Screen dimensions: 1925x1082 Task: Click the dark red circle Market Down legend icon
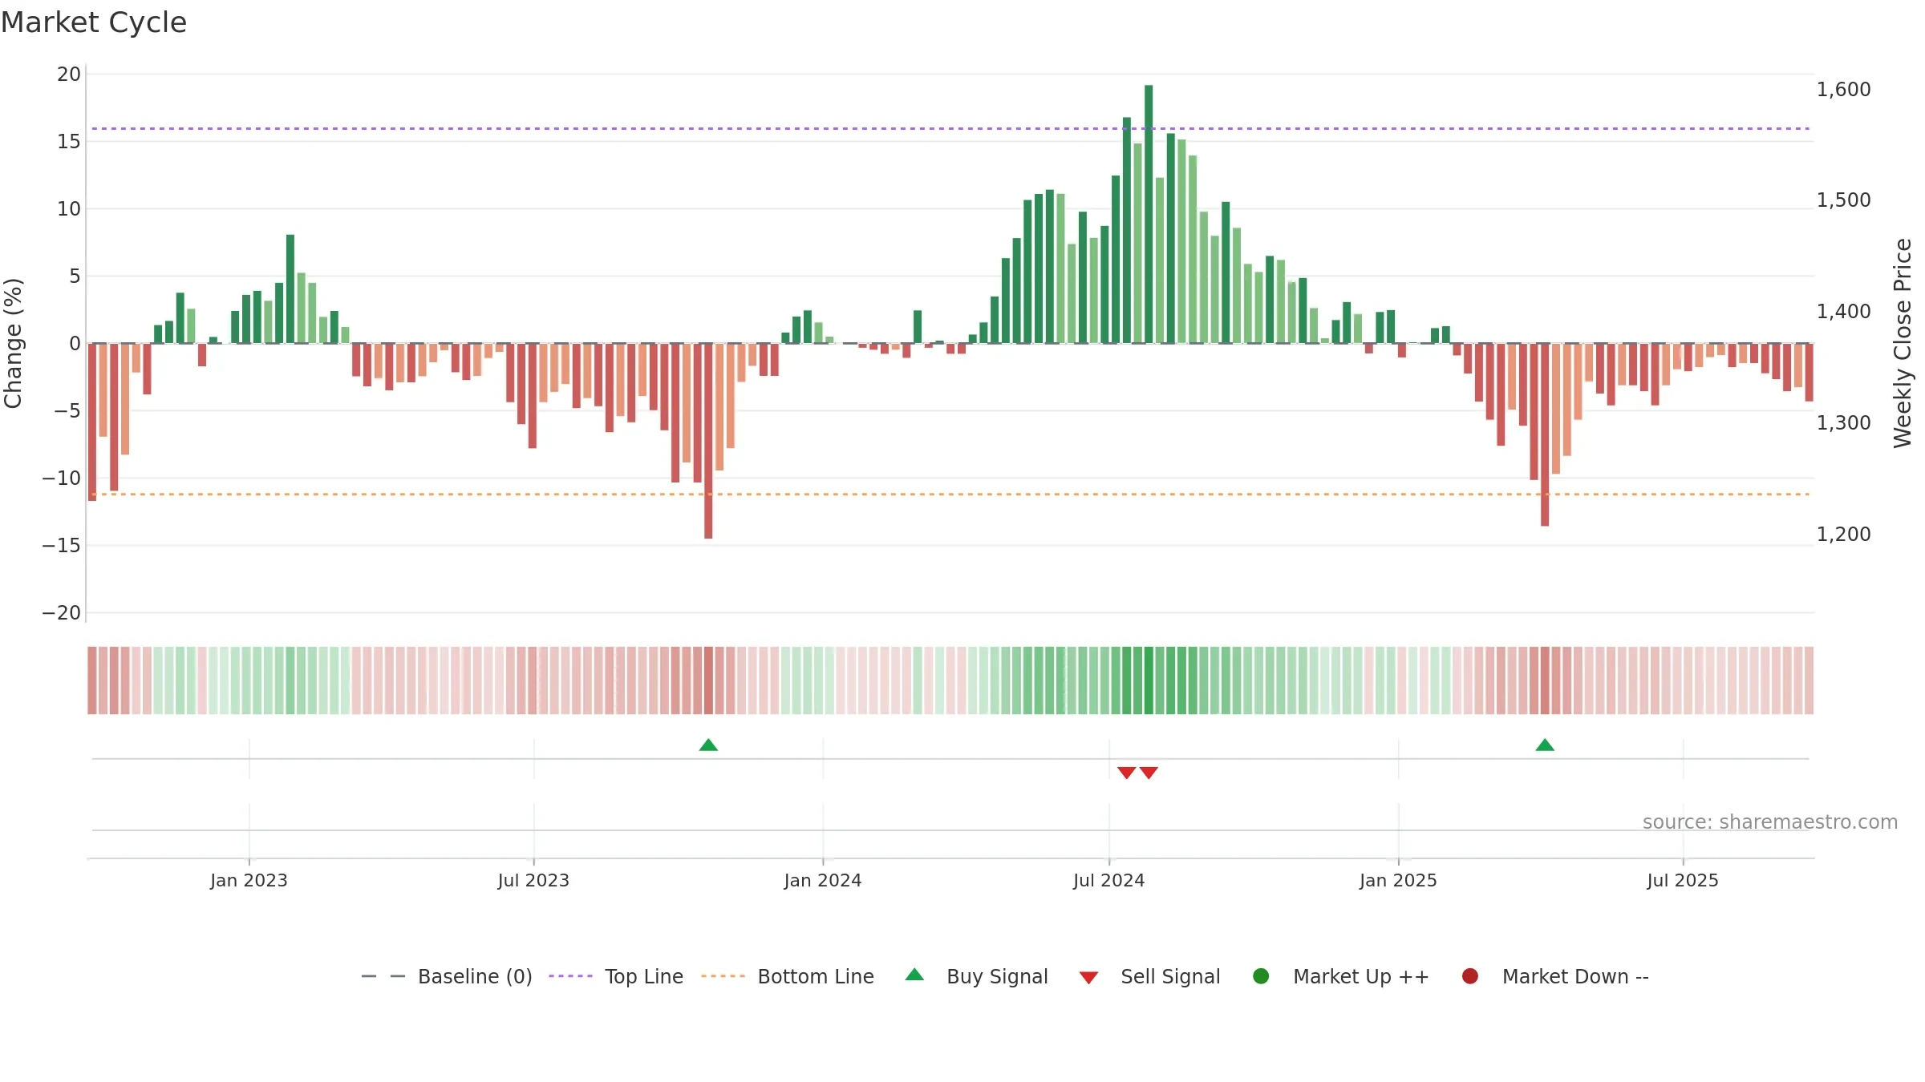click(x=1470, y=976)
